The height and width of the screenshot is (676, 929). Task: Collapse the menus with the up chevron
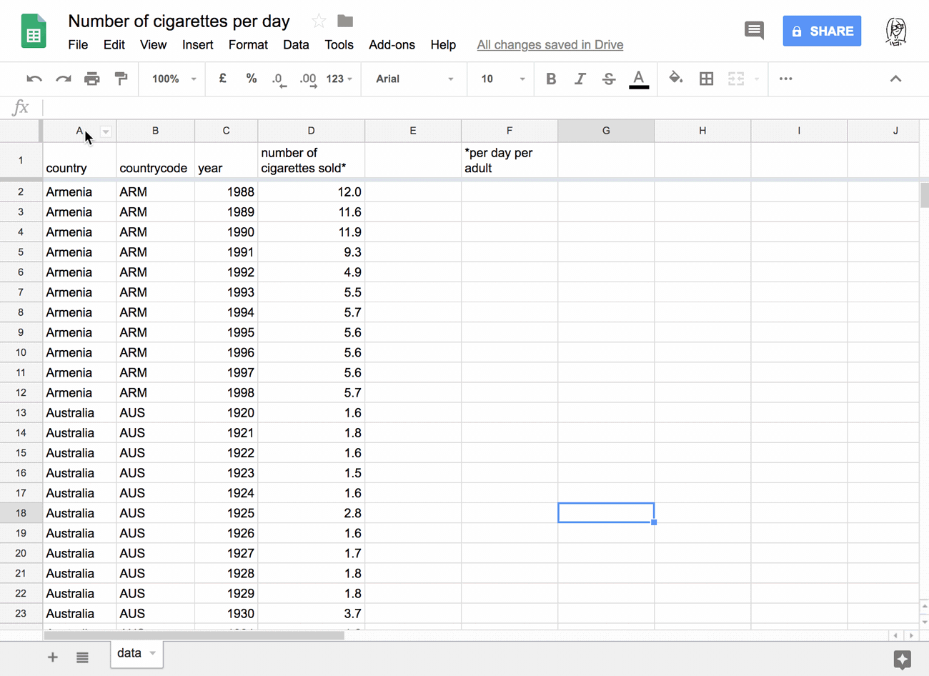click(x=895, y=79)
